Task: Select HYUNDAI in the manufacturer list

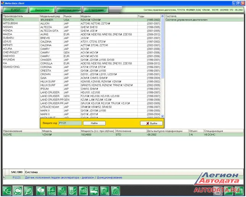Action: [x=21, y=60]
